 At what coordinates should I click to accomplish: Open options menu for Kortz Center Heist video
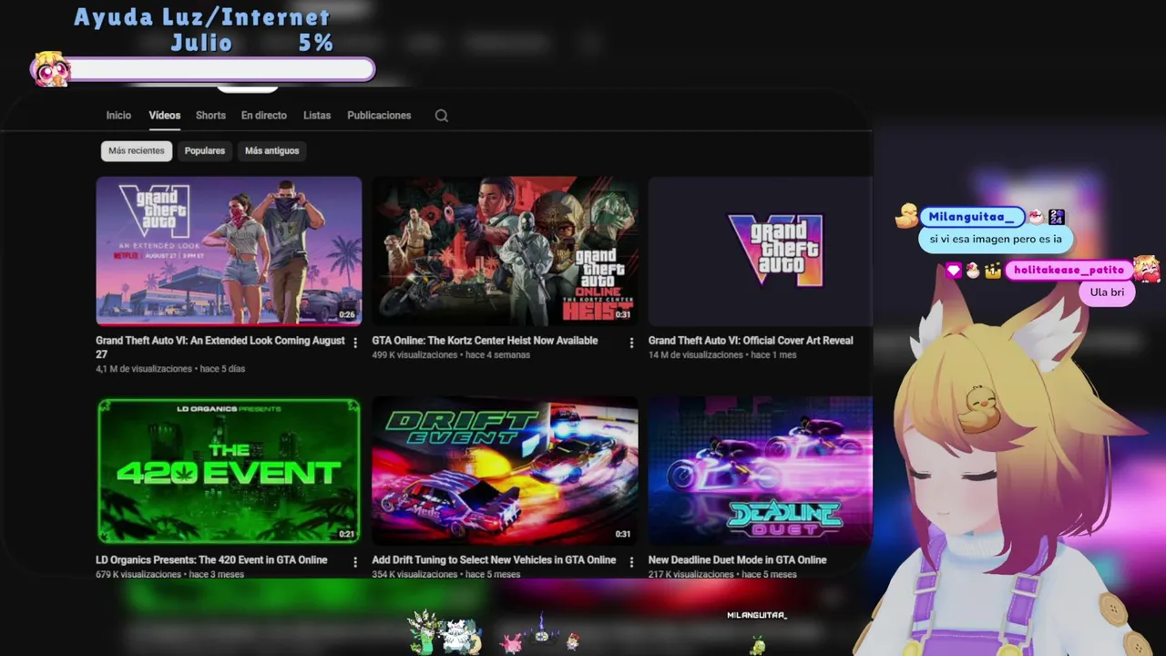tap(631, 343)
